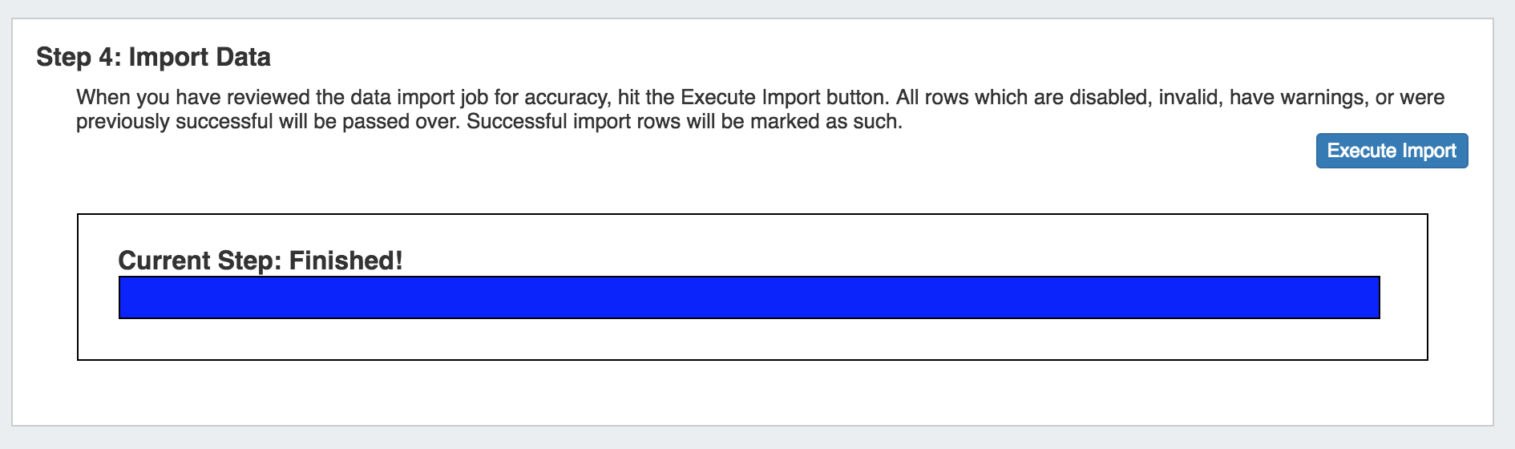
Task: Click "When you have reviewed" opening text
Action: [192, 98]
